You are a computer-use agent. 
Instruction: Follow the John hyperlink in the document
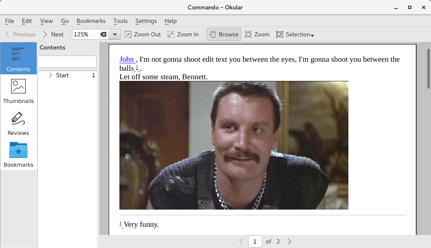127,59
